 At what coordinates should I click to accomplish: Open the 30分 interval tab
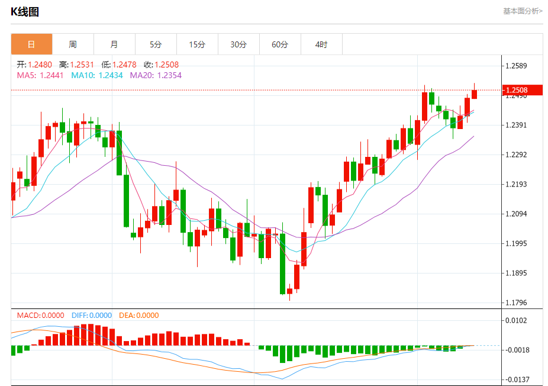[238, 44]
